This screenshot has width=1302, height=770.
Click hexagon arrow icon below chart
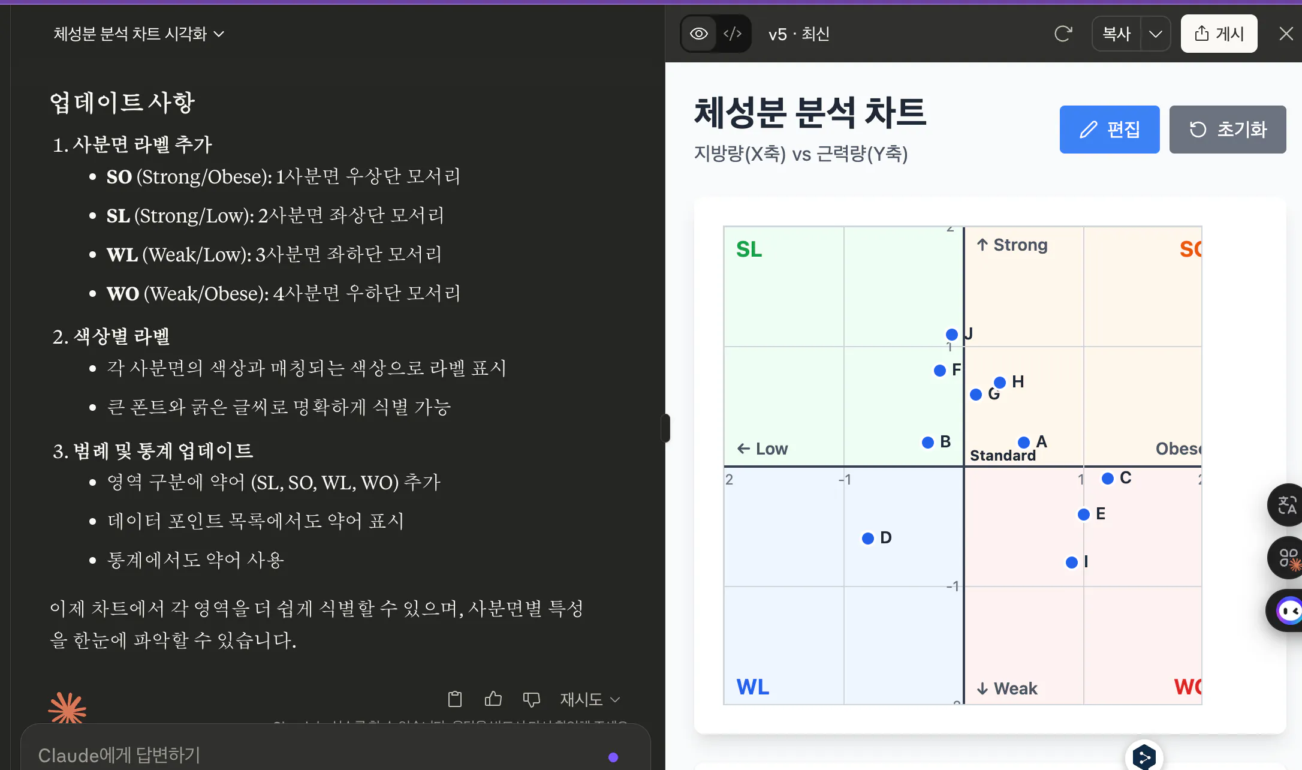point(1144,757)
